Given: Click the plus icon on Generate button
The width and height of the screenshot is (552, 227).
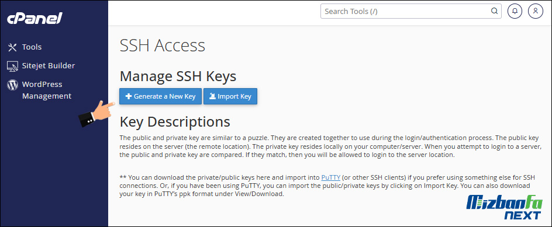Looking at the screenshot, I should 129,96.
